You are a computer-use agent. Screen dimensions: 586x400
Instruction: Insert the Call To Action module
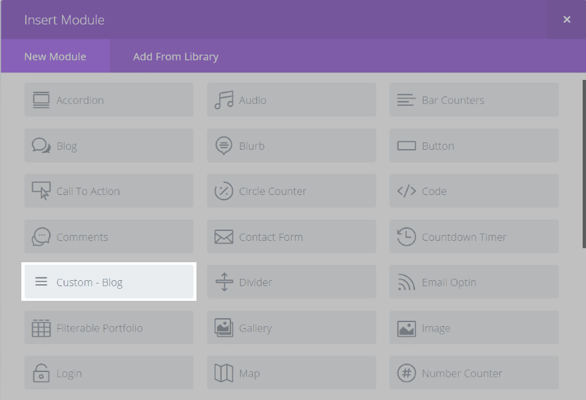pos(109,191)
